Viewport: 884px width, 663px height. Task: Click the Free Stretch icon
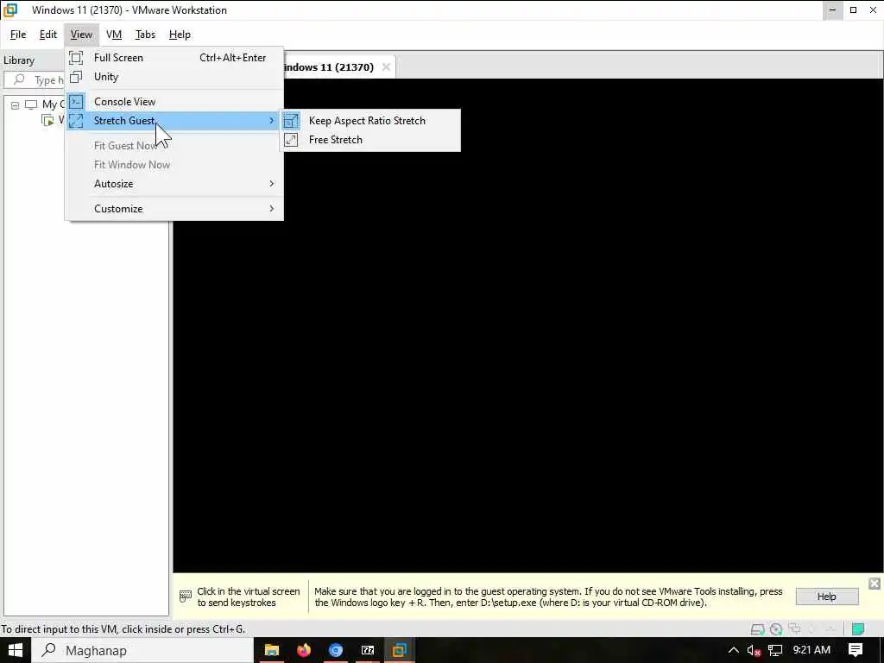point(291,140)
